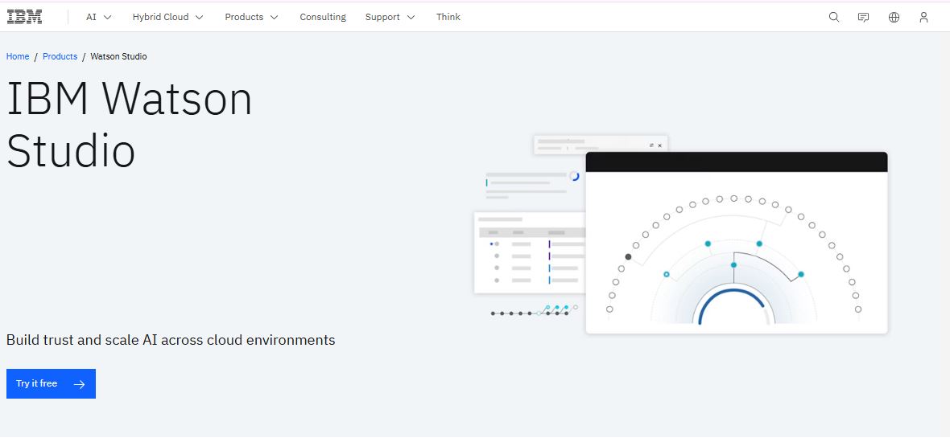950x438 pixels.
Task: Open the globe region selector icon
Action: (894, 17)
